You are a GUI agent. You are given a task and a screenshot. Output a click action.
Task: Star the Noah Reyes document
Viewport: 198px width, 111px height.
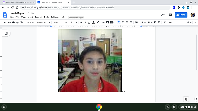28,13
